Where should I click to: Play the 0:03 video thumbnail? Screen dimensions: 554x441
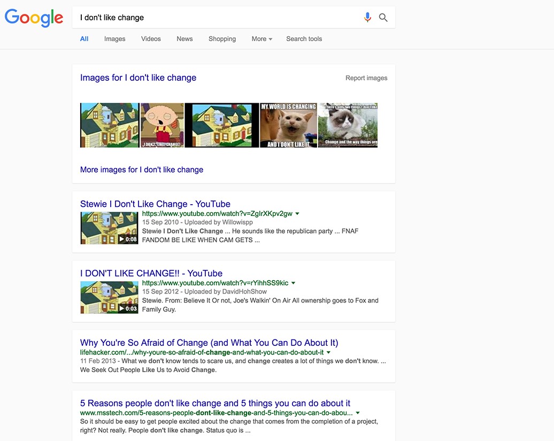(x=109, y=297)
